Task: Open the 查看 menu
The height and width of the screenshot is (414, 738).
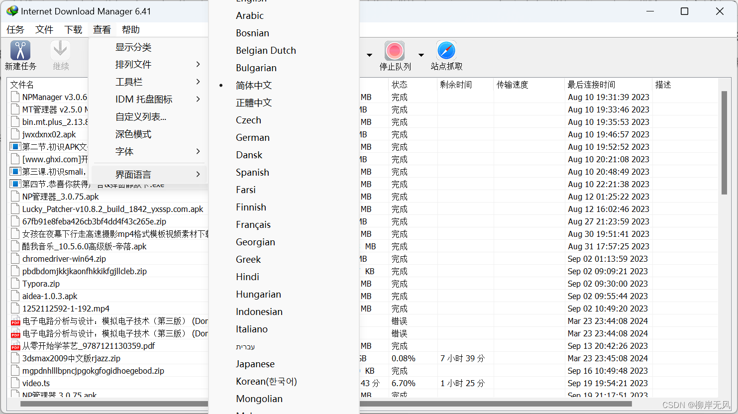Action: 102,30
